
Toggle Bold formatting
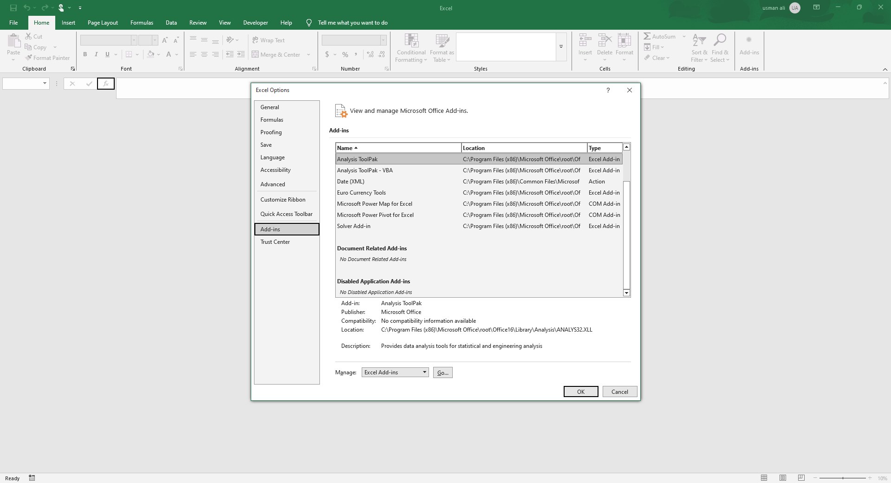tap(85, 54)
